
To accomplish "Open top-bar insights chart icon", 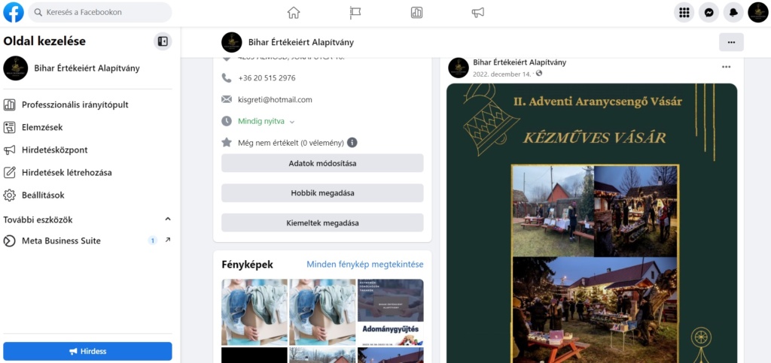I will tap(416, 13).
